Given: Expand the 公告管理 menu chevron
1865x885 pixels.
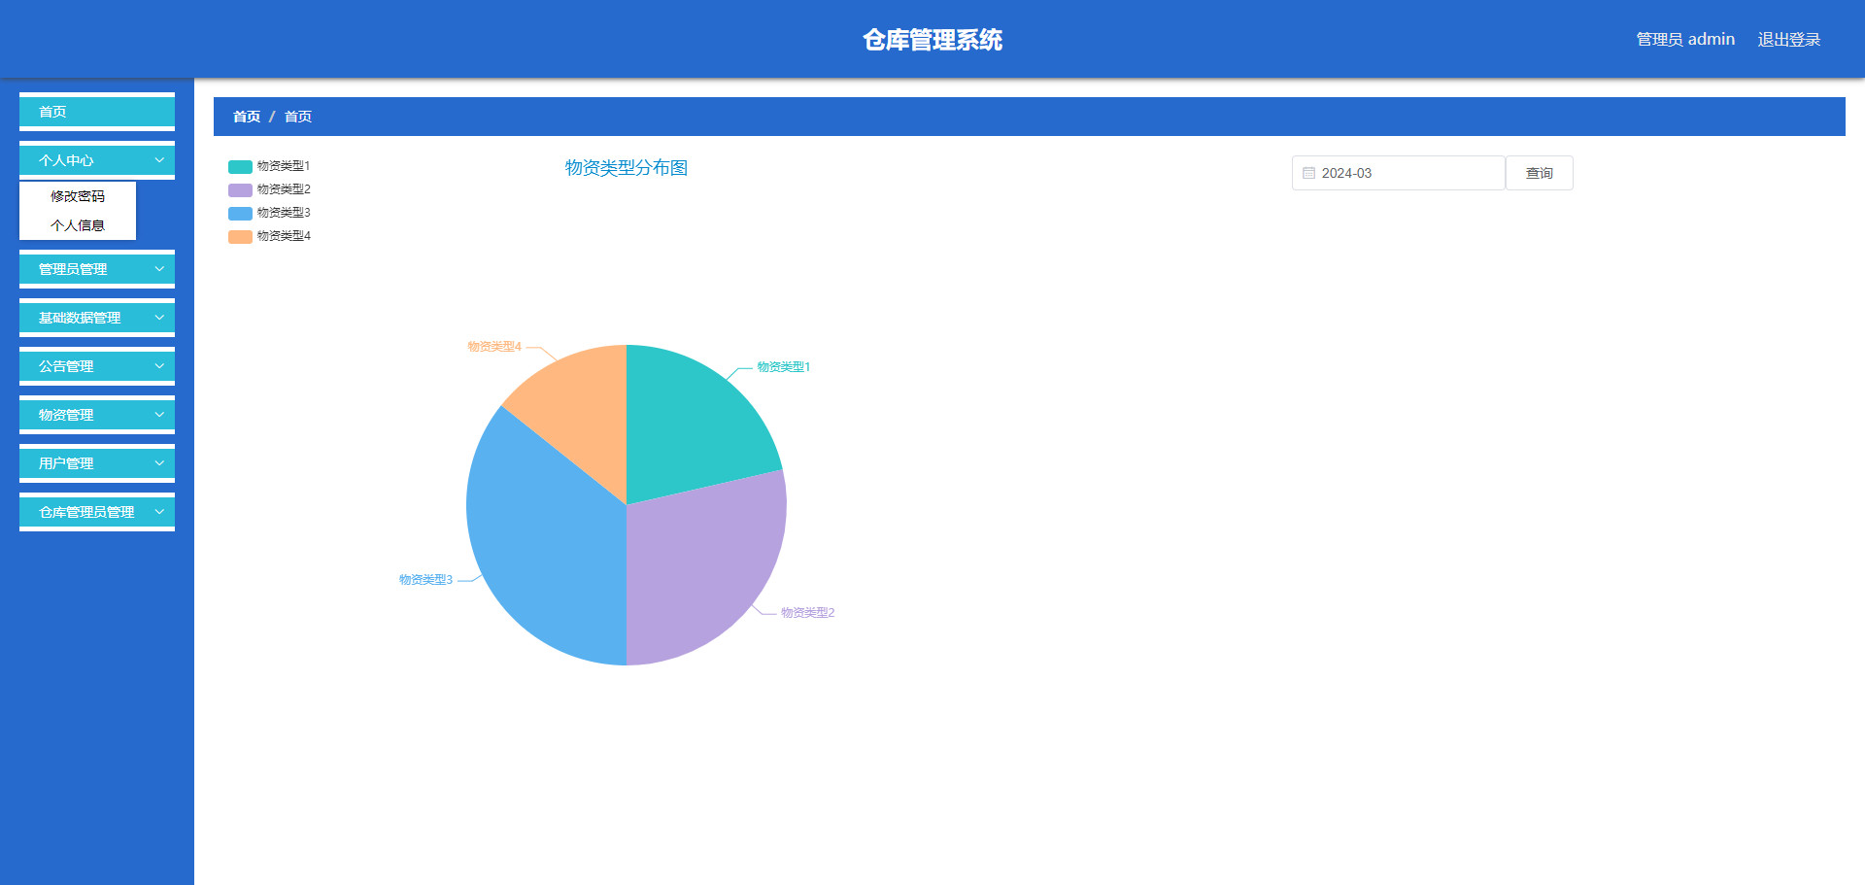Looking at the screenshot, I should click(159, 366).
